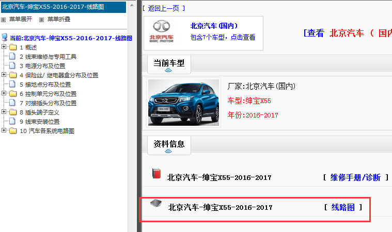Click the page icon for 7 对接插头分布及位置
Image resolution: width=392 pixels, height=232 pixels.
[x=12, y=103]
